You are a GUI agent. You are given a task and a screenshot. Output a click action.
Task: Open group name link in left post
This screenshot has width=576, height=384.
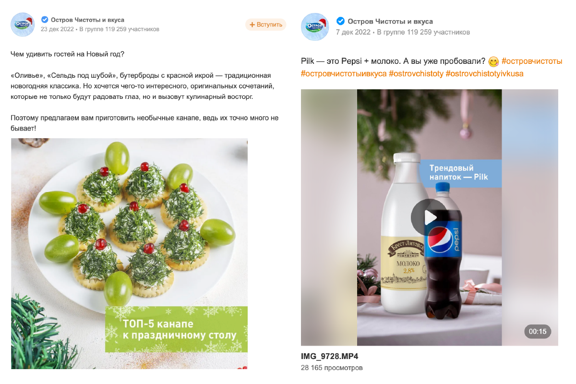[x=87, y=20]
